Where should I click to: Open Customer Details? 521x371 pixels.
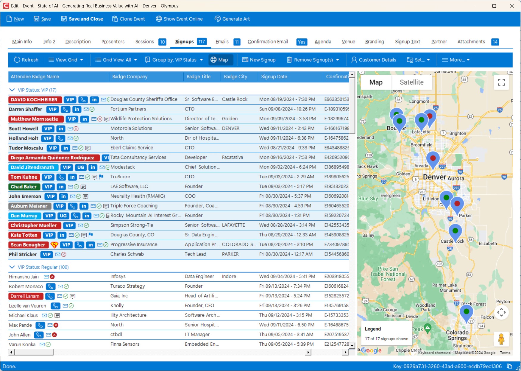coord(374,60)
